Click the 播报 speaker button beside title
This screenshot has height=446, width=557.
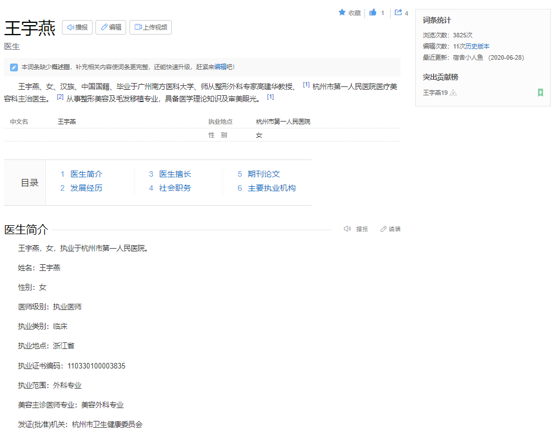coord(77,27)
